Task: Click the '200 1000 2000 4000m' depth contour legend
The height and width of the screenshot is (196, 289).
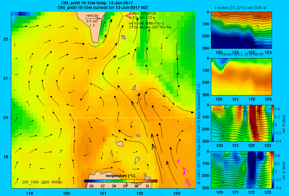Action: click(x=42, y=182)
